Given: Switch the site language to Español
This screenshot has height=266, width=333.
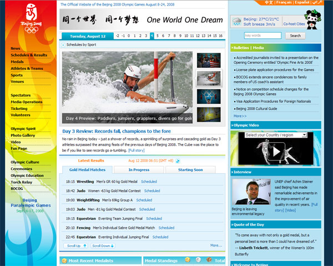Looking at the screenshot, I should tap(302, 2).
